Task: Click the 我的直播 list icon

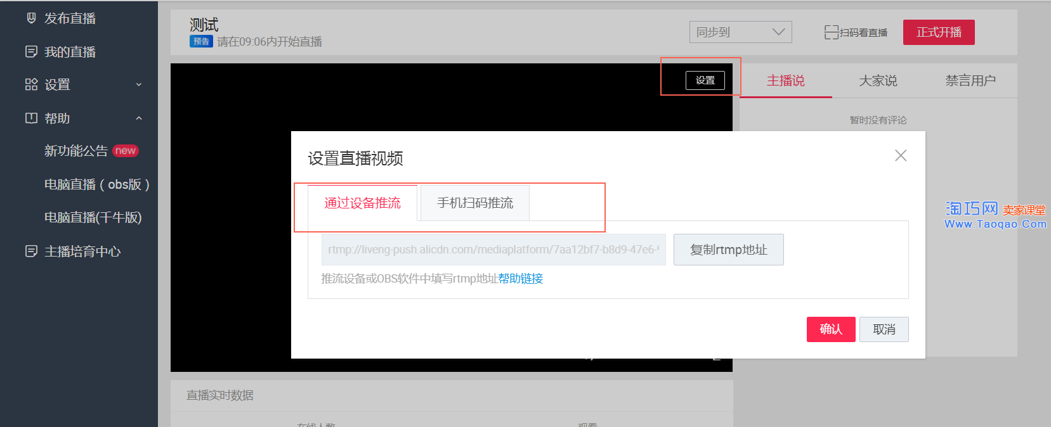Action: 31,52
